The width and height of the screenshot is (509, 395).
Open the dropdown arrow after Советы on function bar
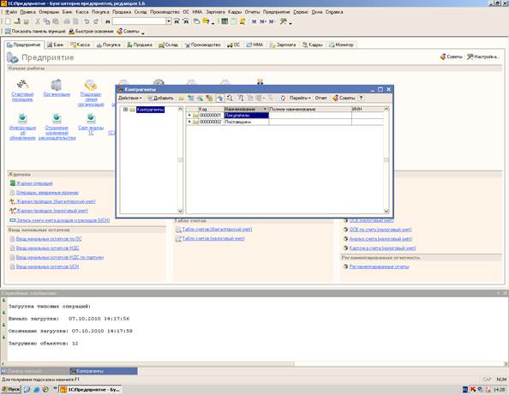143,33
